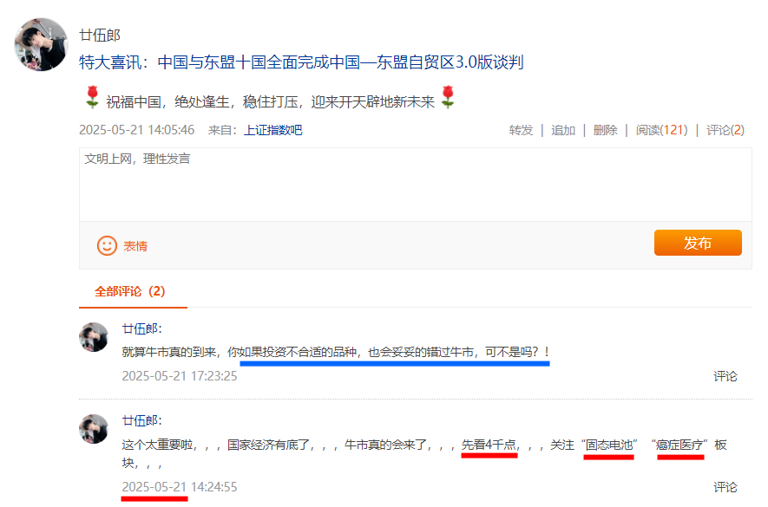Viewport: 768px width, 507px height.
Task: Open username 廿伍郎 on the 这个太重要啦 comment
Action: 140,421
